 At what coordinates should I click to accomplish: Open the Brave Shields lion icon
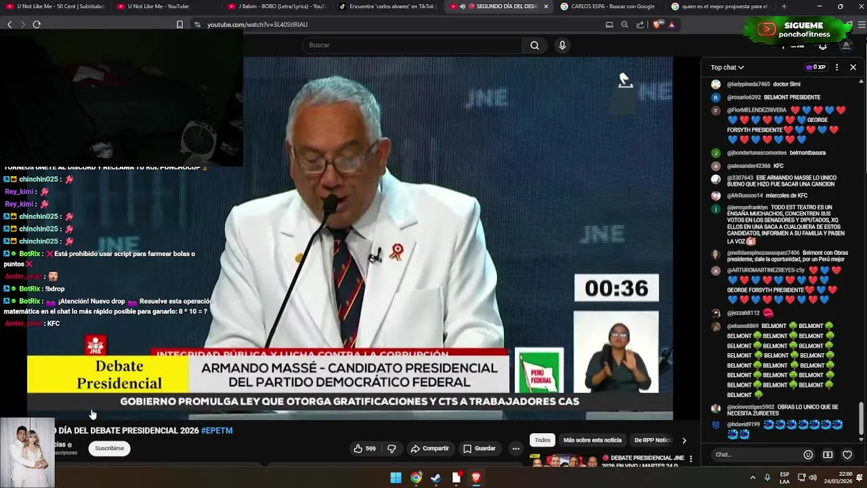click(657, 24)
